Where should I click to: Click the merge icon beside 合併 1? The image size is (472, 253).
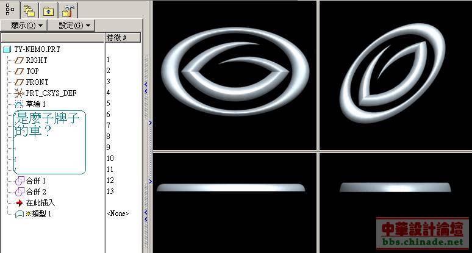[20, 181]
